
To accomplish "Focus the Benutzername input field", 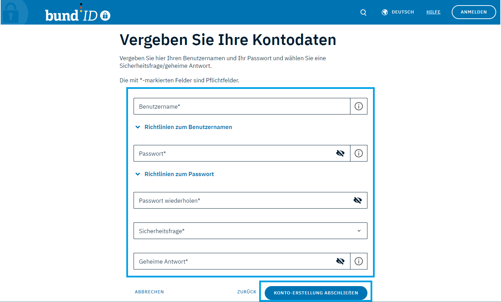I will (x=242, y=106).
